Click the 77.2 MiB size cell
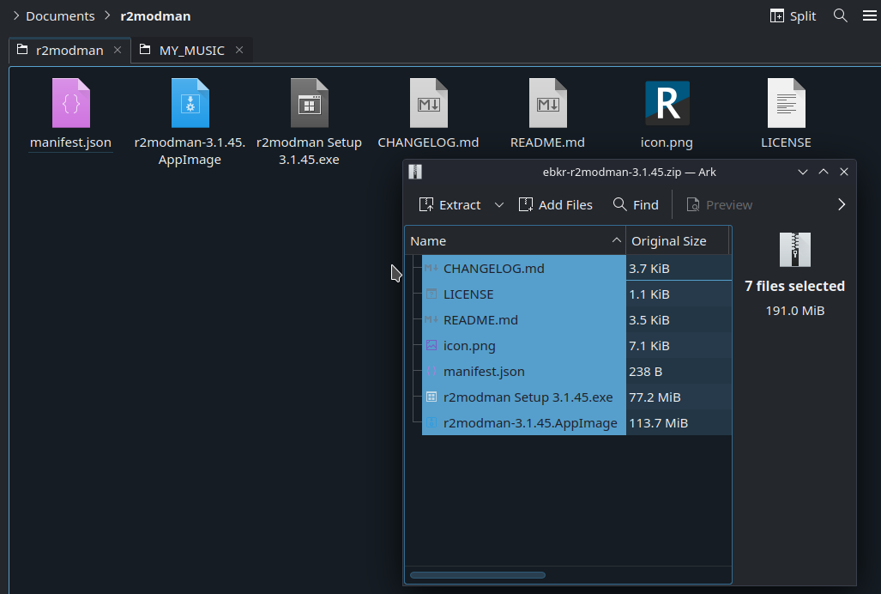The width and height of the screenshot is (881, 594). (x=679, y=397)
